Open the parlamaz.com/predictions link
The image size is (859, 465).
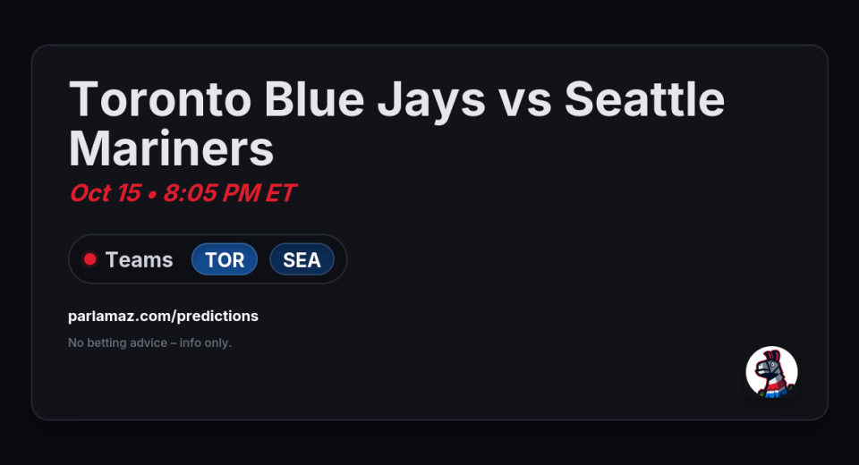[163, 316]
